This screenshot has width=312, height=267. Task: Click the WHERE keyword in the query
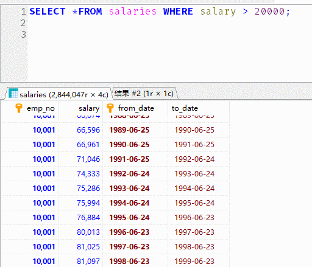point(178,12)
